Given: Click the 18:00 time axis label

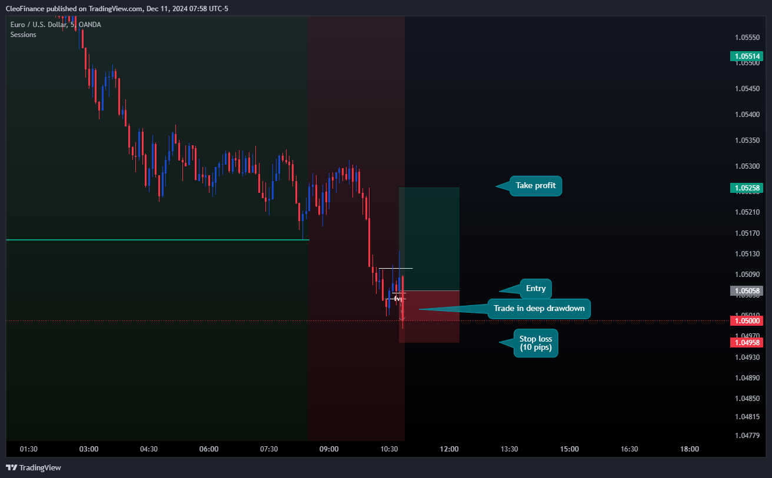Looking at the screenshot, I should tap(690, 449).
